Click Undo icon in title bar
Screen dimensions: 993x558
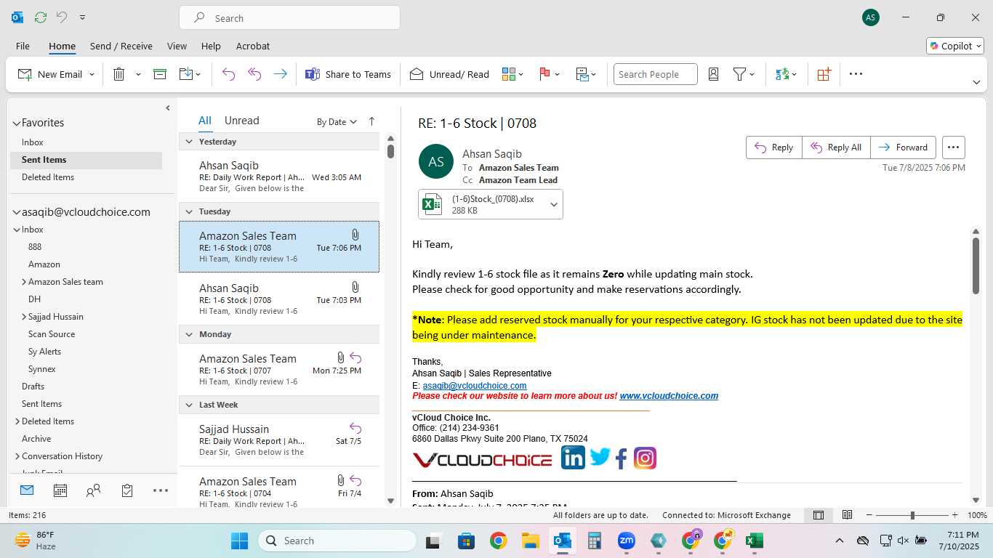coord(62,17)
